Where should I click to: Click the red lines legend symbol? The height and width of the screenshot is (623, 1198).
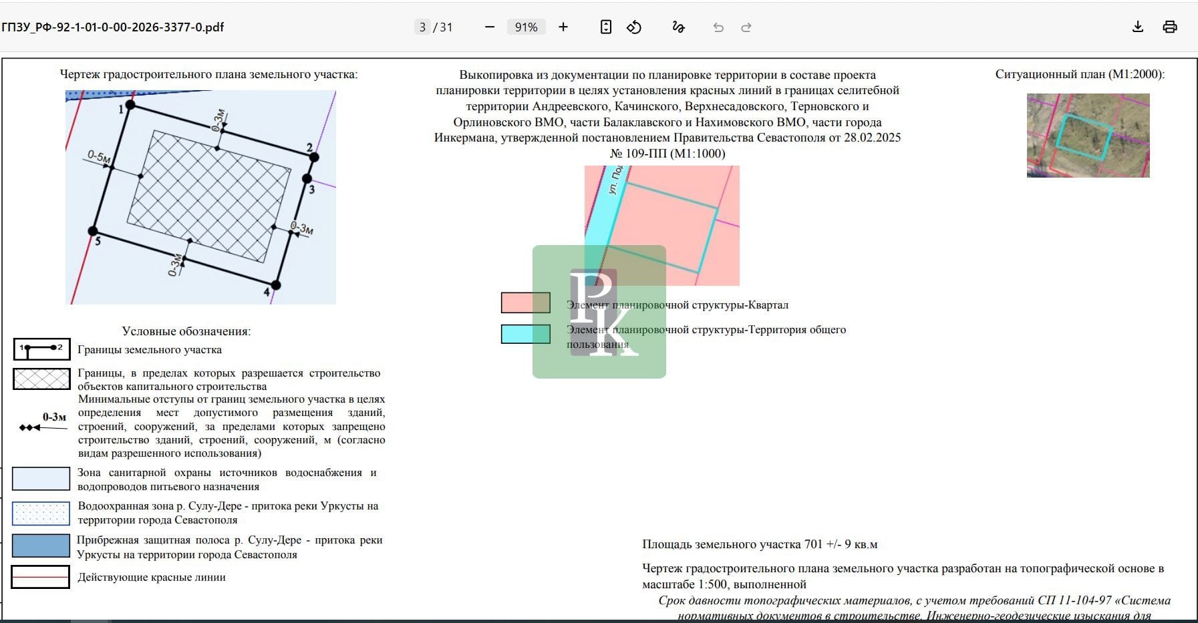(40, 577)
